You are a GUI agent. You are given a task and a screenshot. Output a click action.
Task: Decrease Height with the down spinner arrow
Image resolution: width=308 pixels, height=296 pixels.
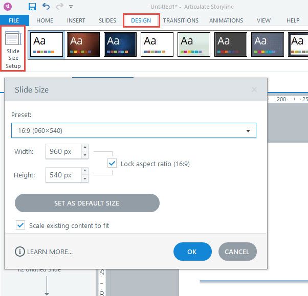[x=85, y=178]
